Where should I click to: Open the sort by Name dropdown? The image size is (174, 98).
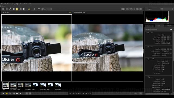[x=46, y=9]
